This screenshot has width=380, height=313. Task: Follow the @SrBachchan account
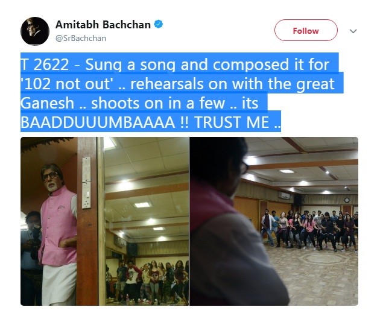pyautogui.click(x=306, y=30)
